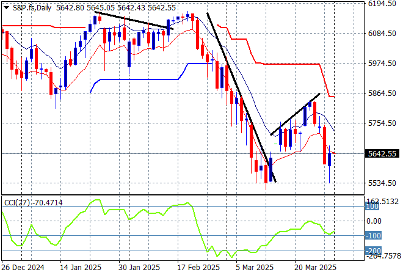Click the CCI -100 level label
The height and width of the screenshot is (275, 403).
click(373, 236)
